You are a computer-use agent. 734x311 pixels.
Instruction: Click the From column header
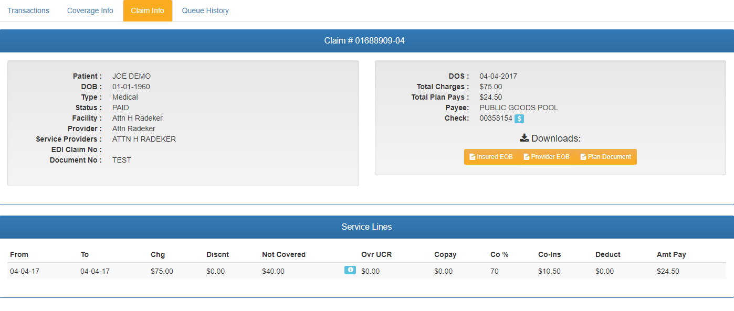19,254
